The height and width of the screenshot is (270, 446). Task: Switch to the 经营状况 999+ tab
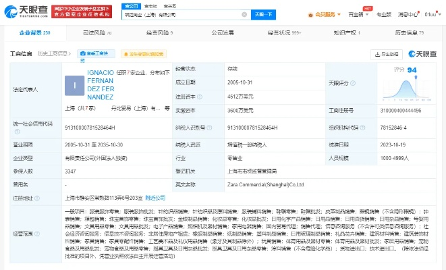(x=284, y=33)
